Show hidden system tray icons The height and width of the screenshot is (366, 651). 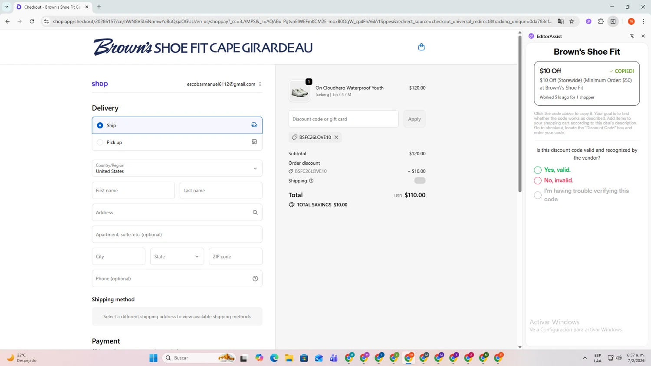click(585, 358)
